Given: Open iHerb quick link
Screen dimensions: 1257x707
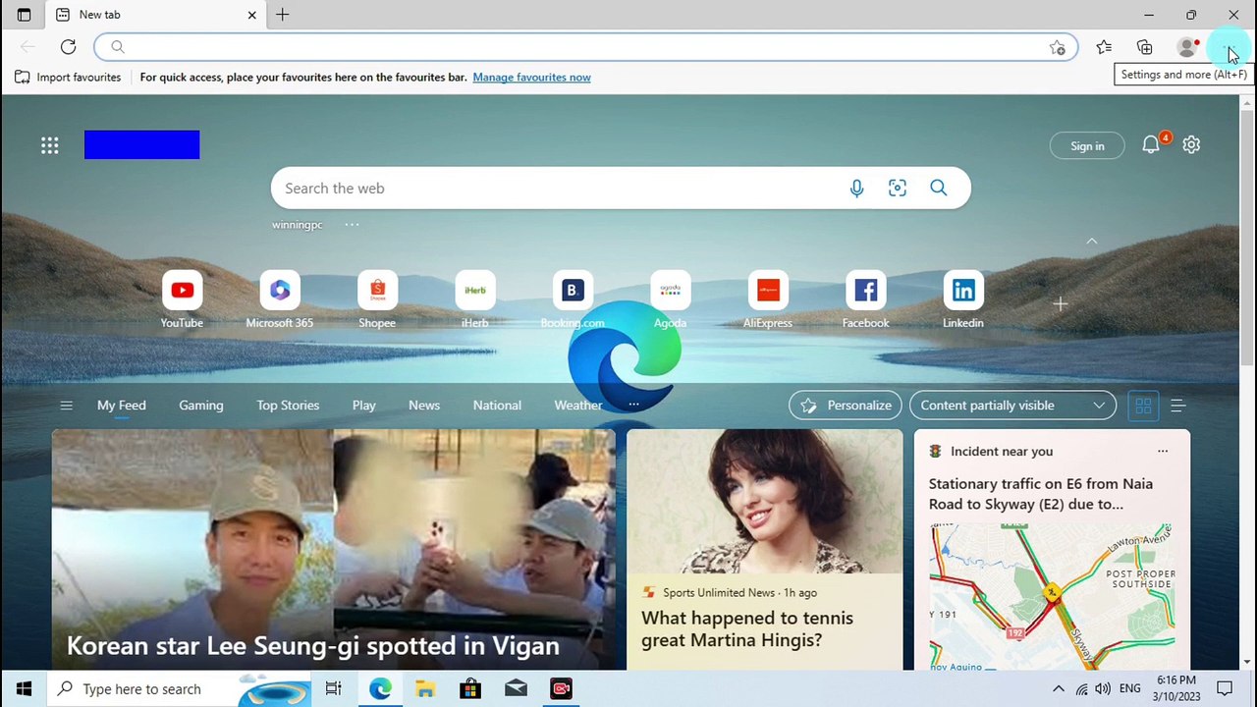Looking at the screenshot, I should click(474, 299).
